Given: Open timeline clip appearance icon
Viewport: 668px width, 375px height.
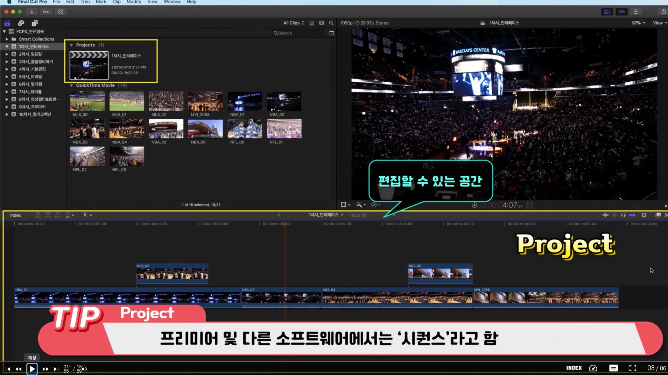Looking at the screenshot, I should [x=644, y=215].
